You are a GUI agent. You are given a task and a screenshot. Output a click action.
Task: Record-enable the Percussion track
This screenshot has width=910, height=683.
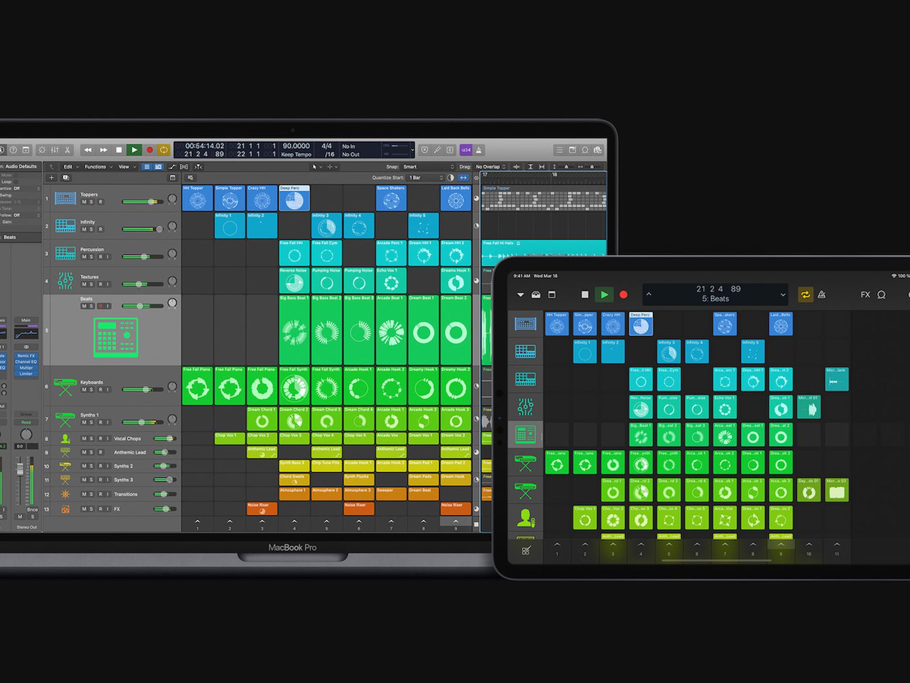click(x=100, y=257)
